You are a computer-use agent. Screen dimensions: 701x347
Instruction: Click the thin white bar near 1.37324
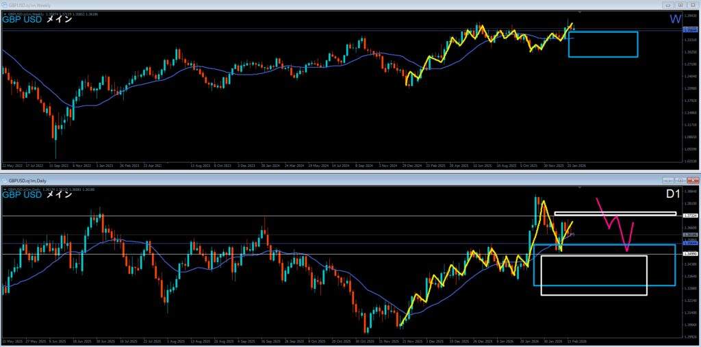point(615,214)
